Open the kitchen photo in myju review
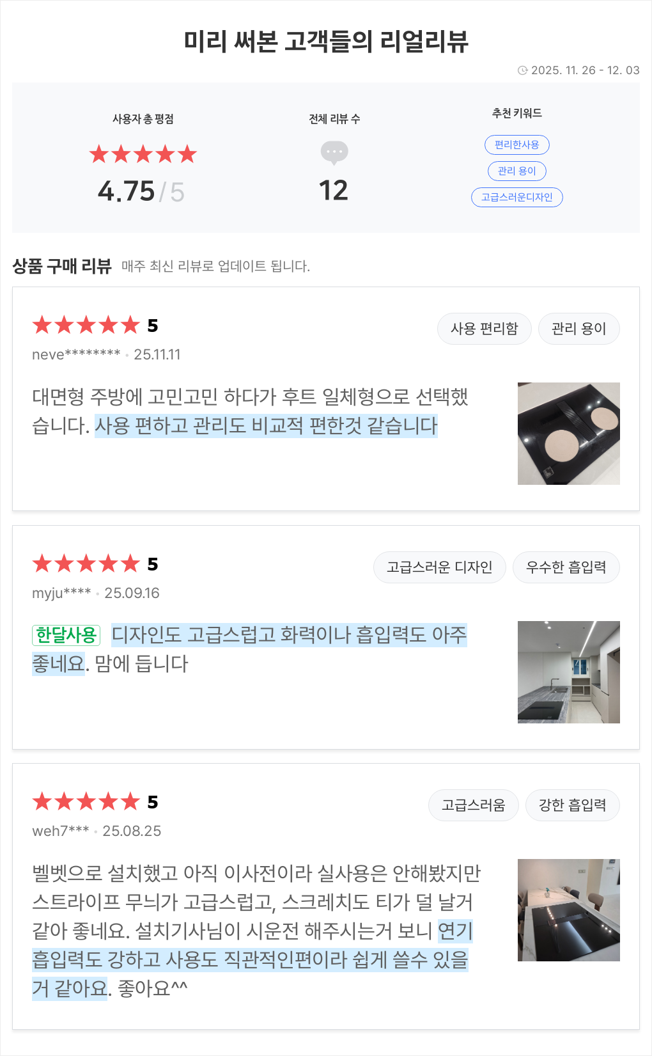The height and width of the screenshot is (1056, 652). point(568,672)
